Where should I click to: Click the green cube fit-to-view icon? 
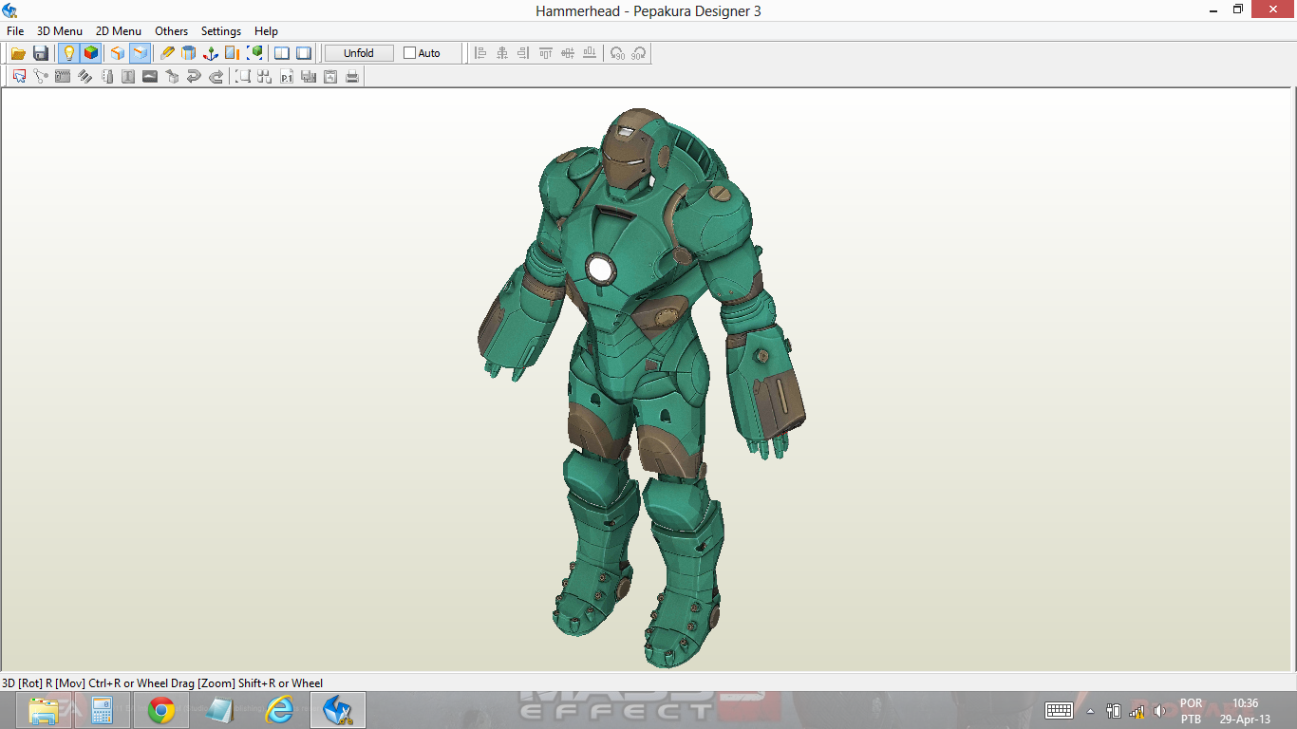pos(254,53)
